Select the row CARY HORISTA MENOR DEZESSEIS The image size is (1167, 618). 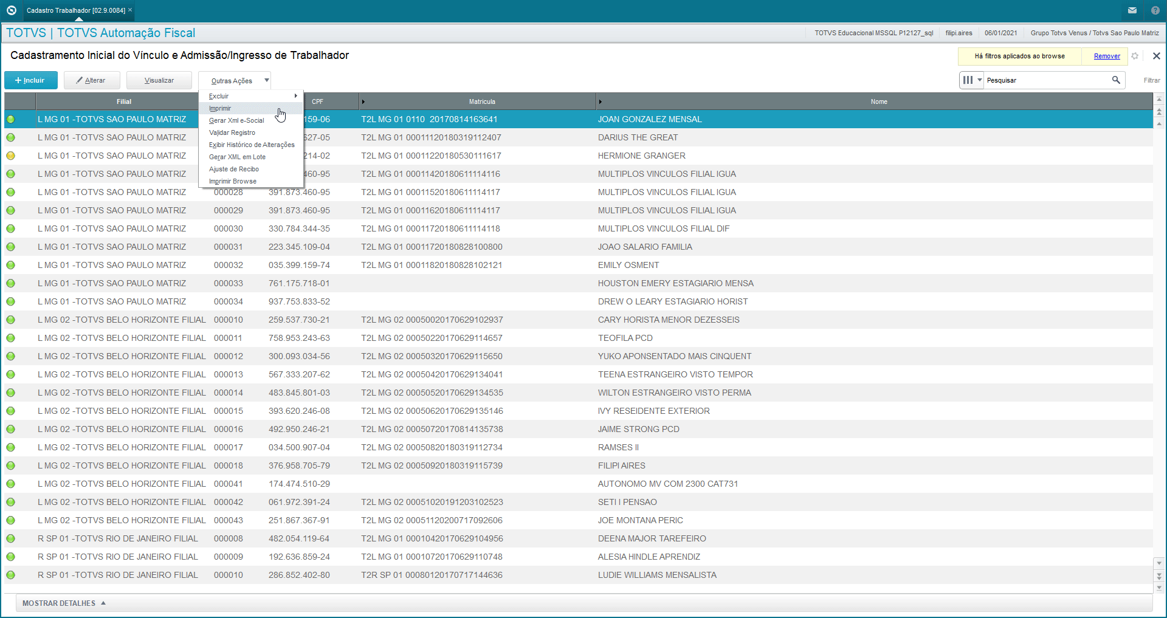coord(579,320)
